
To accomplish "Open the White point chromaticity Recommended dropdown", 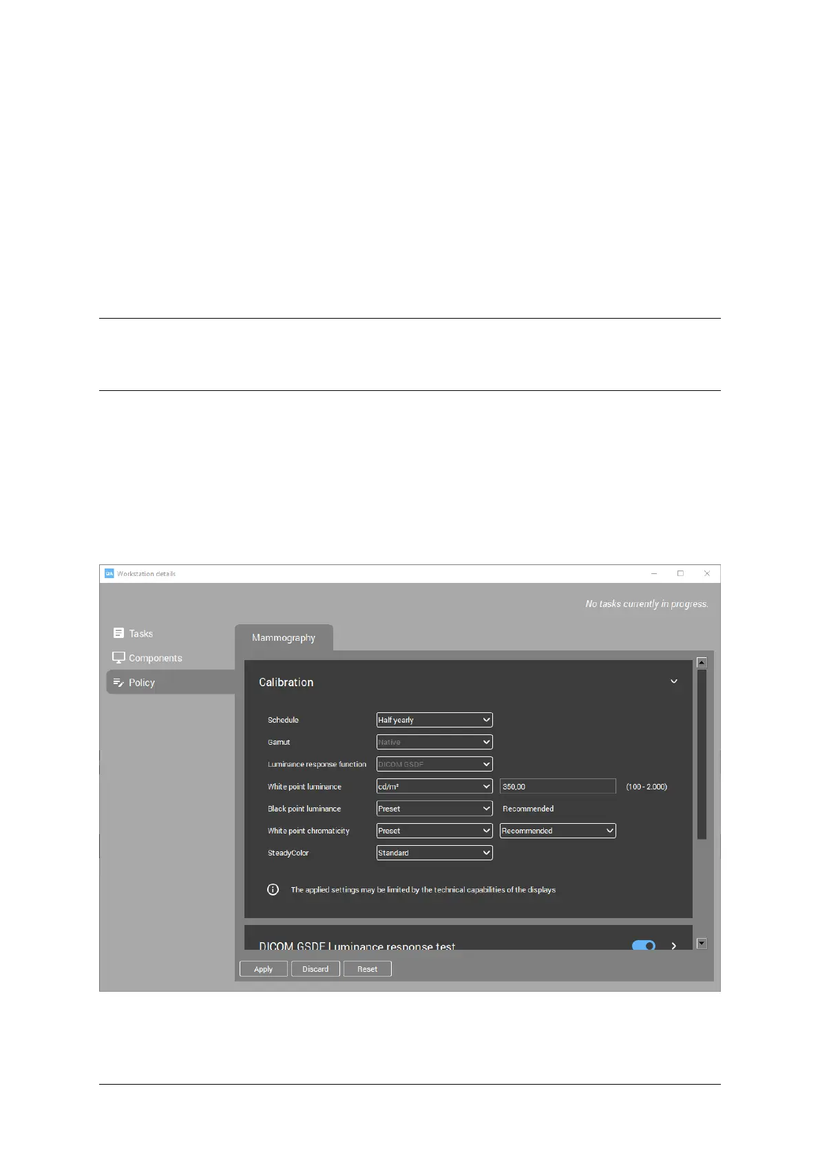I will 558,831.
